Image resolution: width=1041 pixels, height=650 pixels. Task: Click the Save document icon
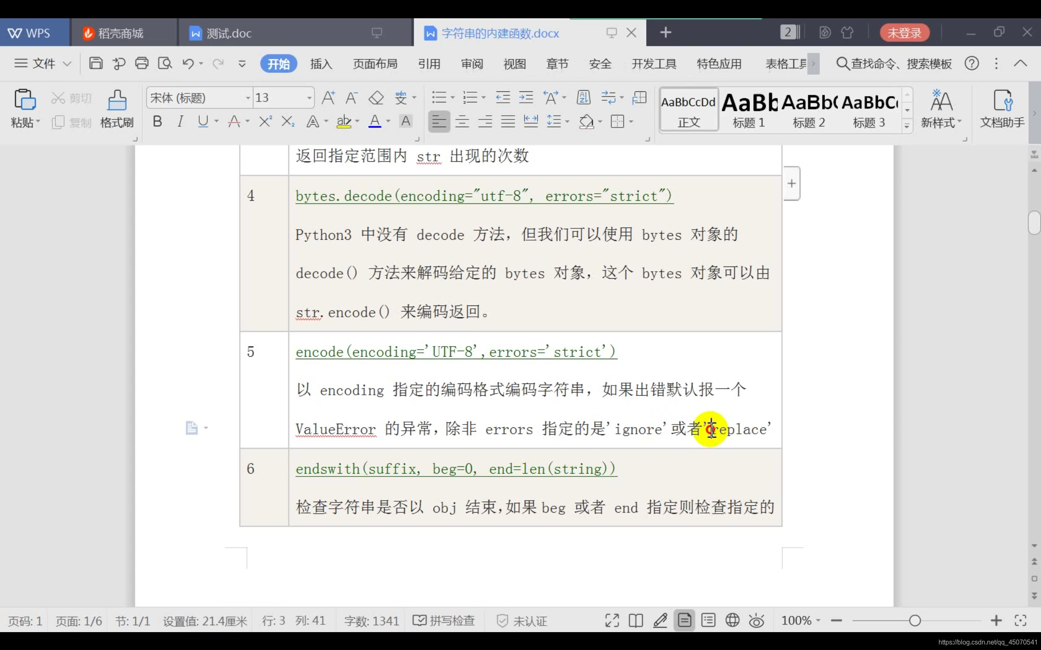point(96,64)
